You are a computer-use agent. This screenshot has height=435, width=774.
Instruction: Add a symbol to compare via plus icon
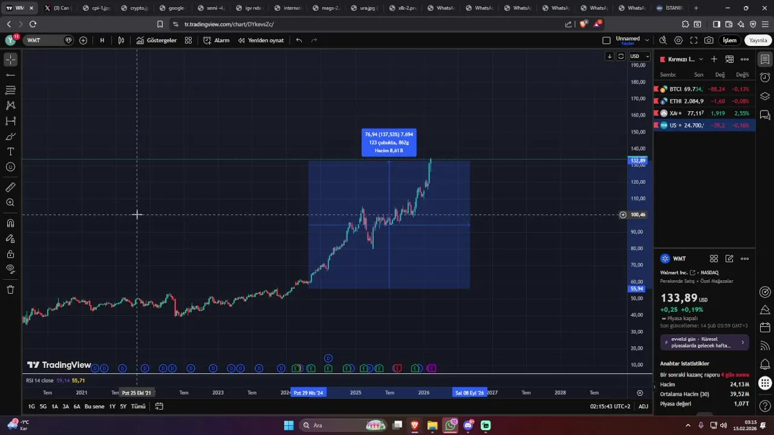click(83, 40)
